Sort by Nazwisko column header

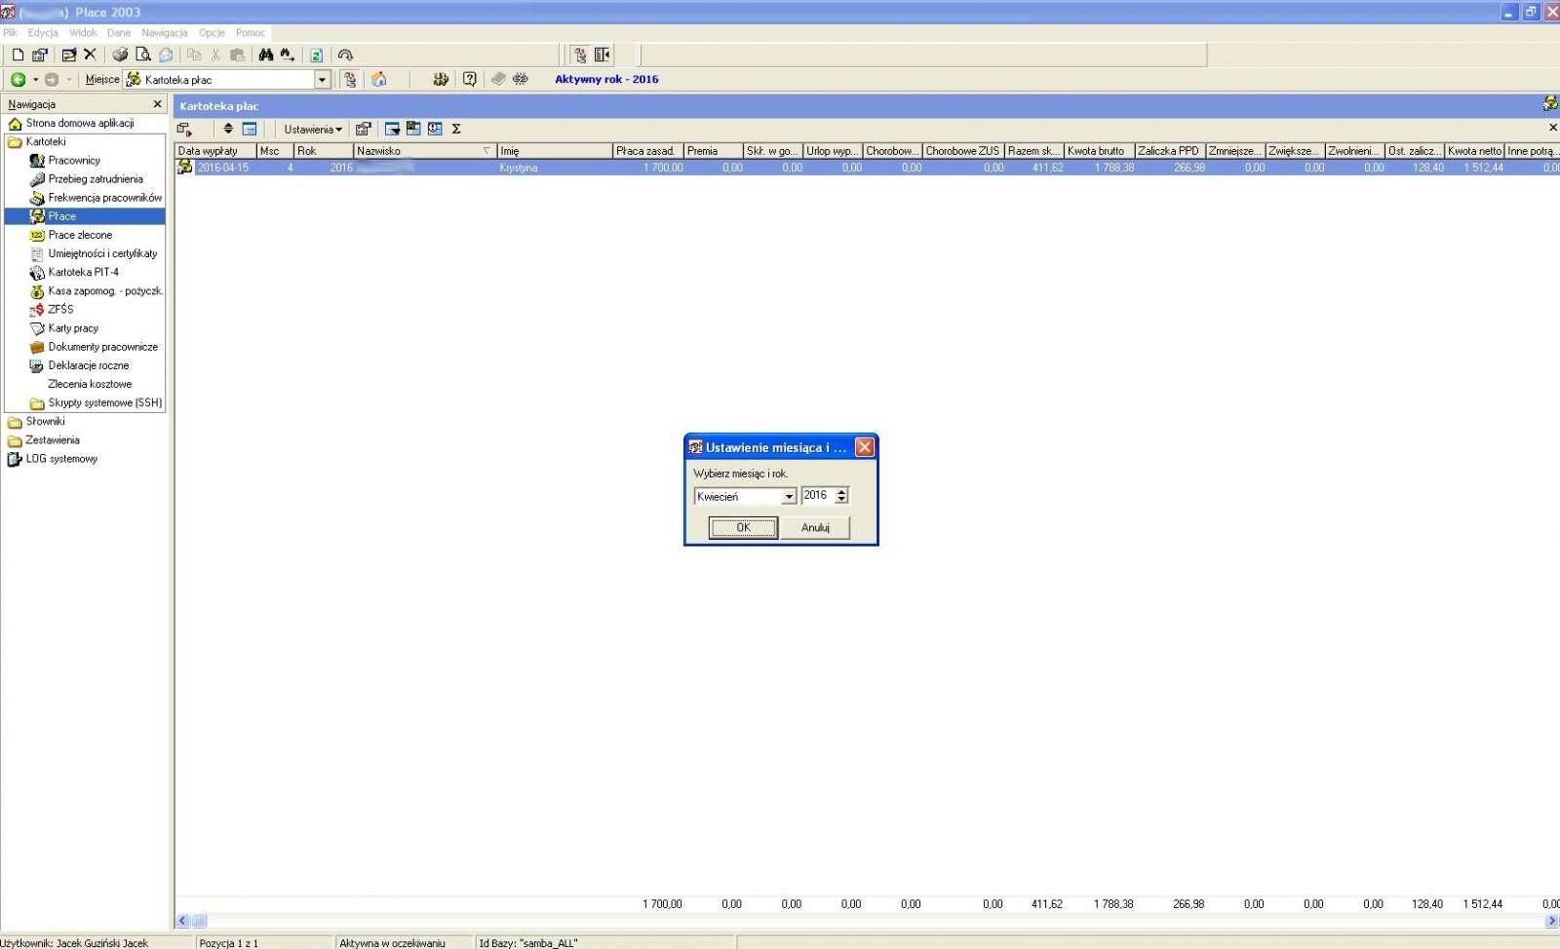tap(424, 151)
